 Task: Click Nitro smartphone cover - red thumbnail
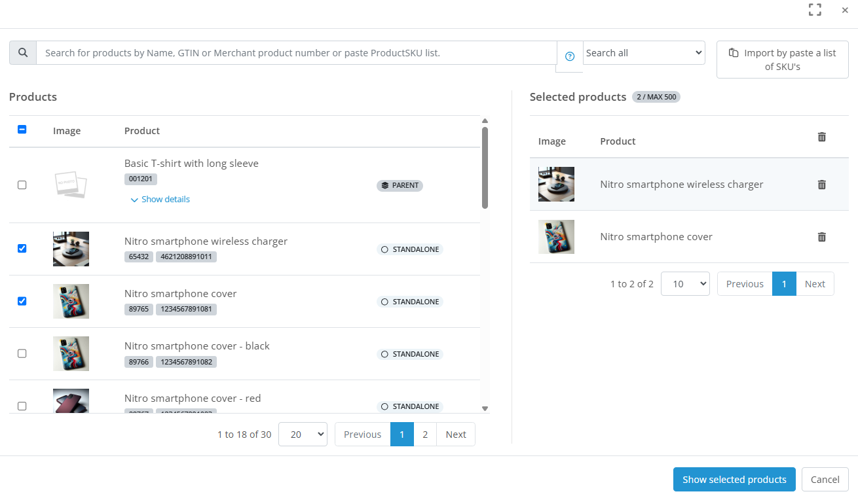click(x=71, y=400)
